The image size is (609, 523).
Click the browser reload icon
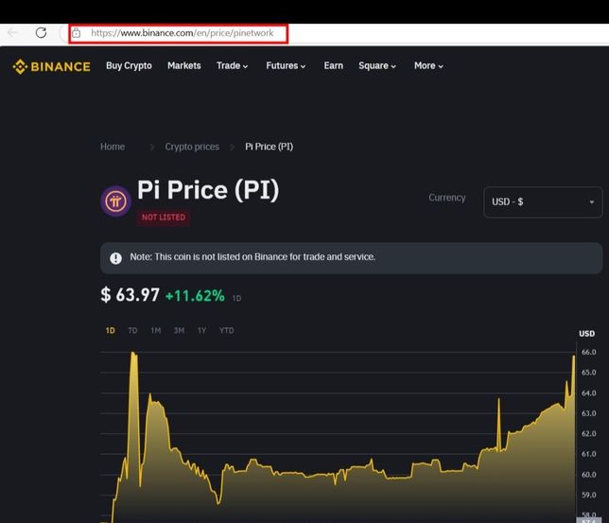41,32
